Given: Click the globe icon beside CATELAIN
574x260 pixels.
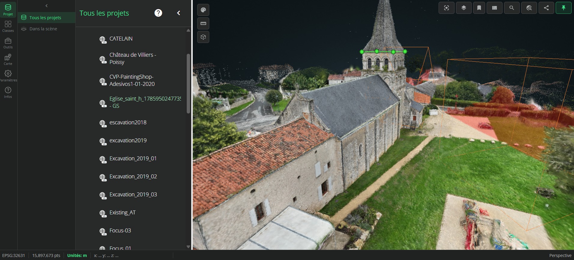Looking at the screenshot, I should tap(103, 40).
